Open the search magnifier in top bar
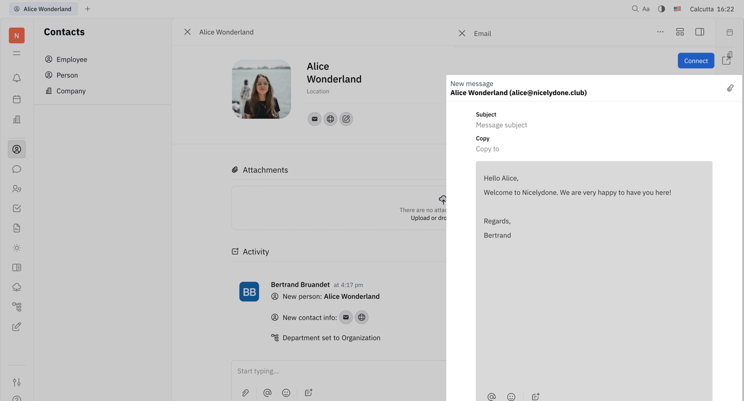 pos(635,9)
